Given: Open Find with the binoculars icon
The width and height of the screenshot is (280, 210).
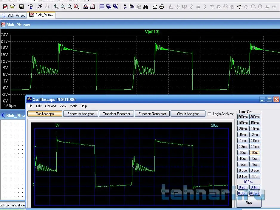Looking at the screenshot, I should click(x=146, y=7).
